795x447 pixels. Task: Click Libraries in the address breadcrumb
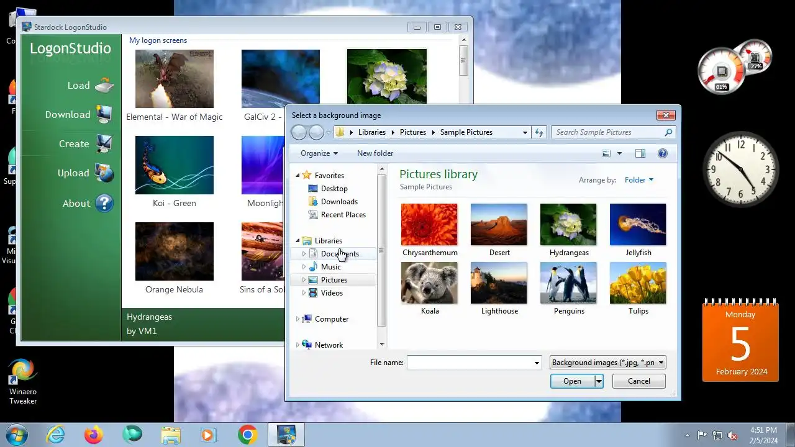(x=372, y=132)
